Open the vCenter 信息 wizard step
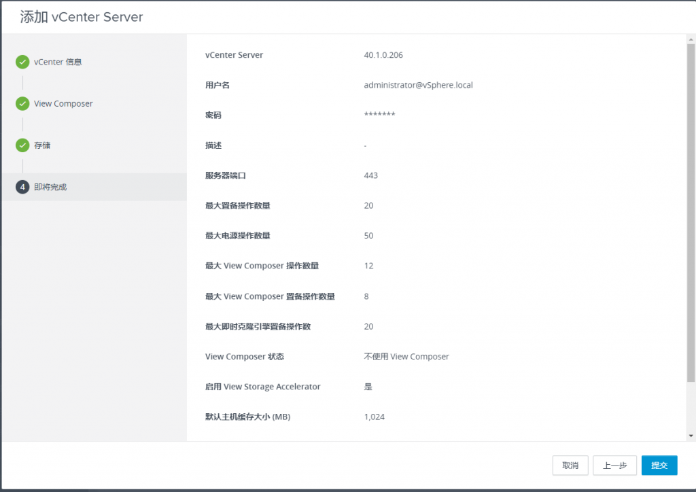 point(58,62)
